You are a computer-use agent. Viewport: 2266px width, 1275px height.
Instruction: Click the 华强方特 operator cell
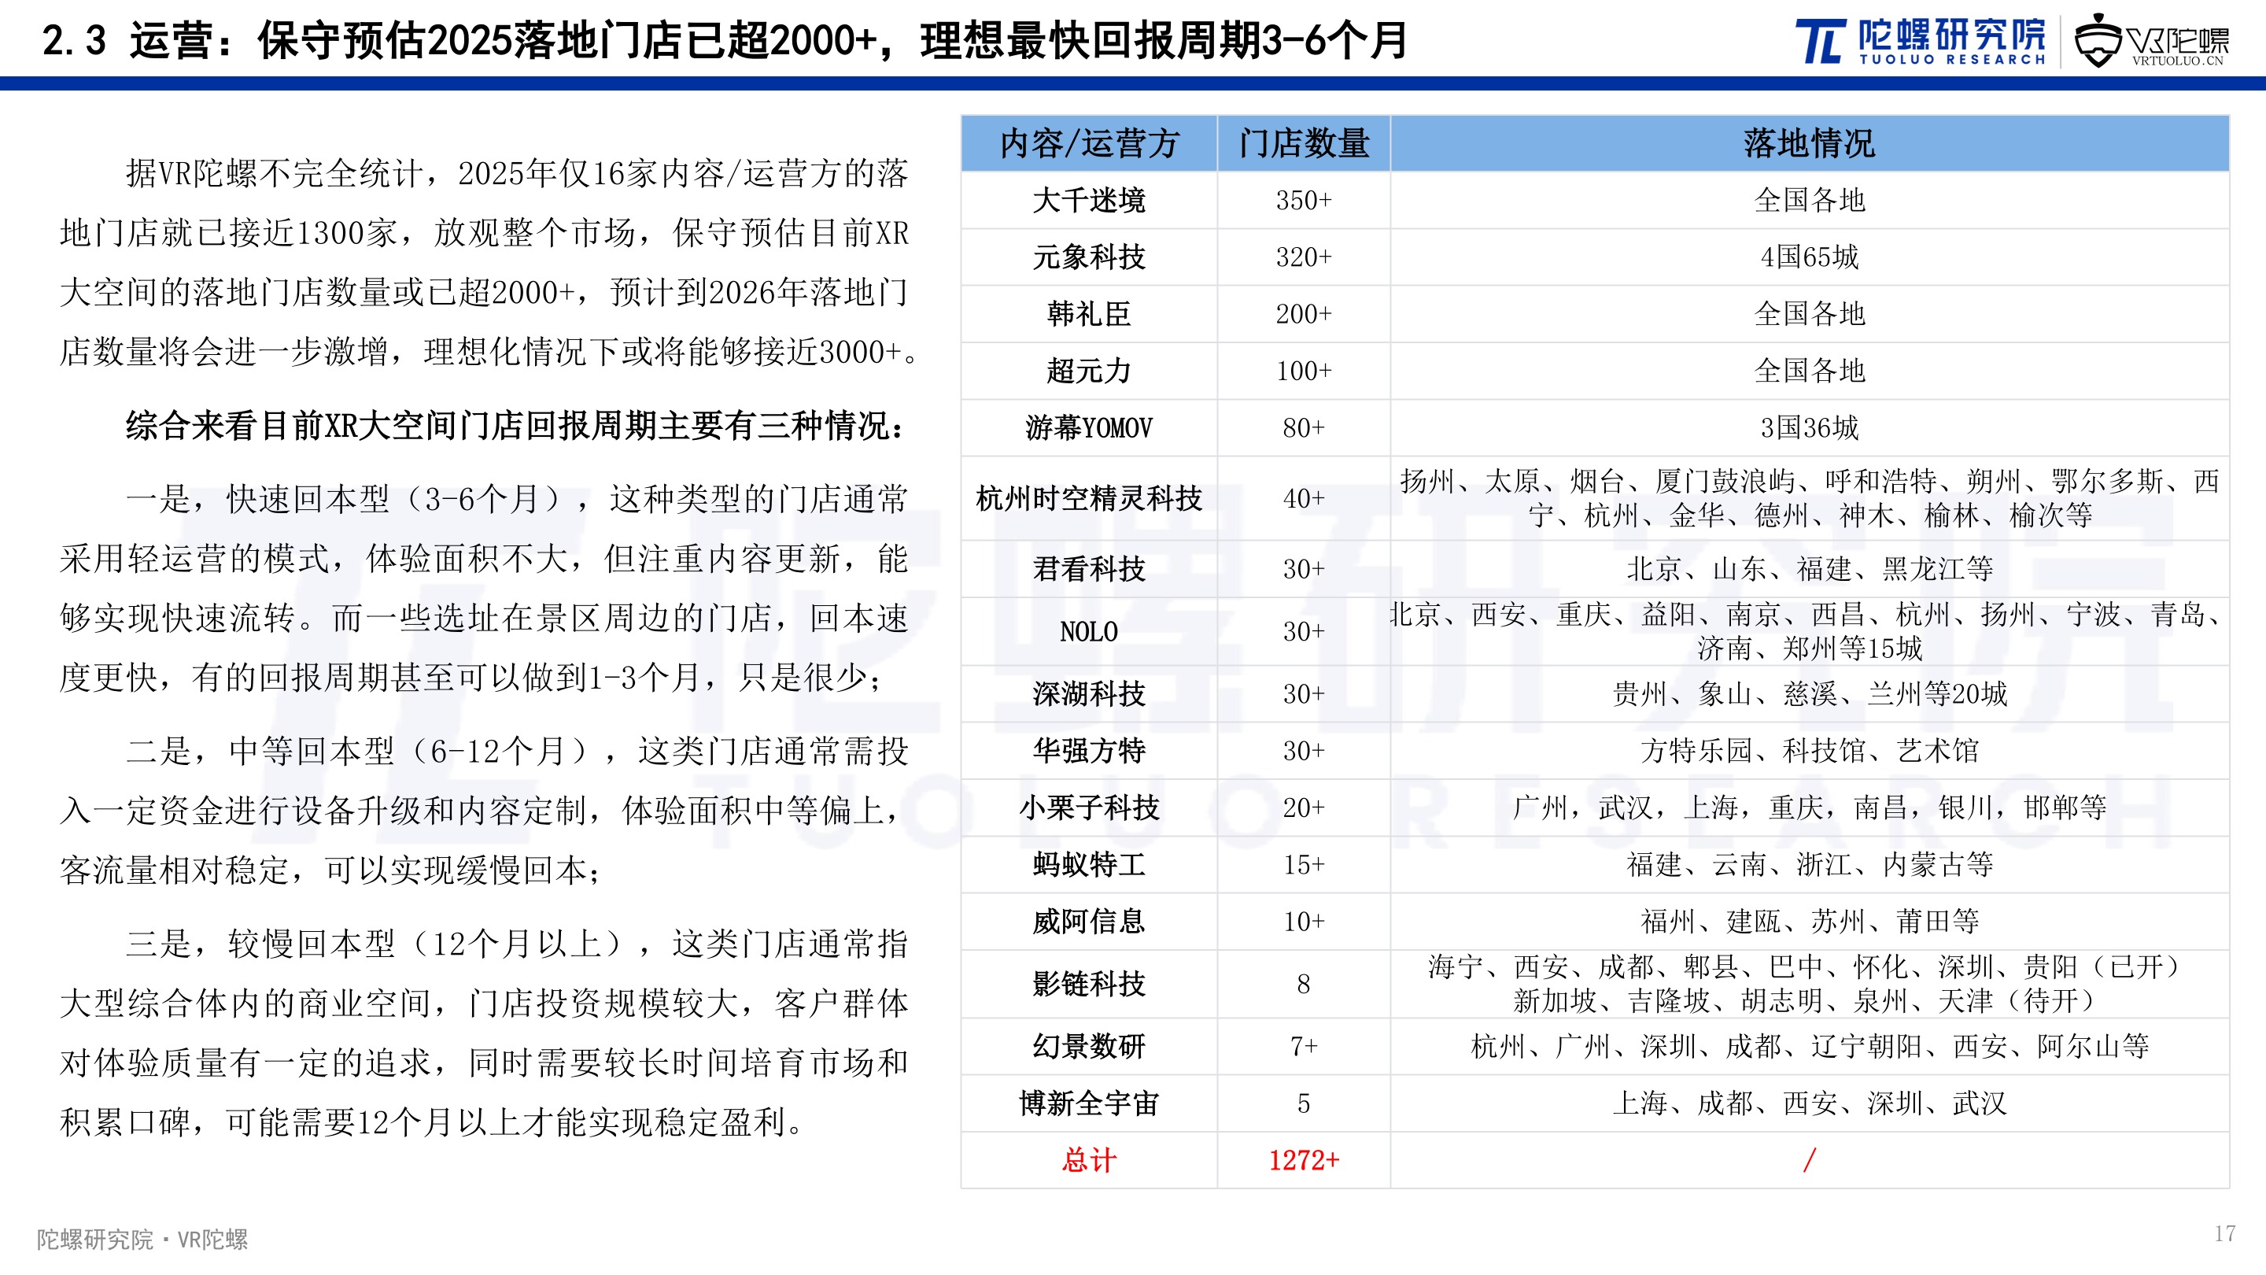tap(1088, 751)
